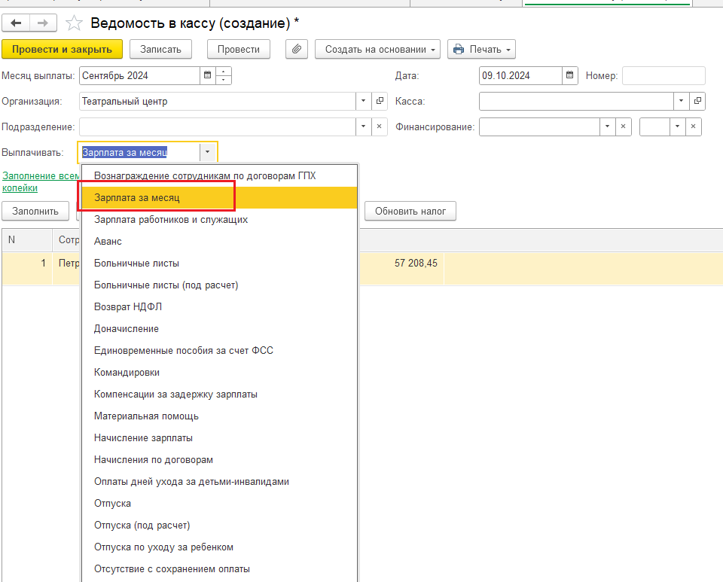Open the selected Касса record
Screen dimensions: 723x582
[697, 101]
